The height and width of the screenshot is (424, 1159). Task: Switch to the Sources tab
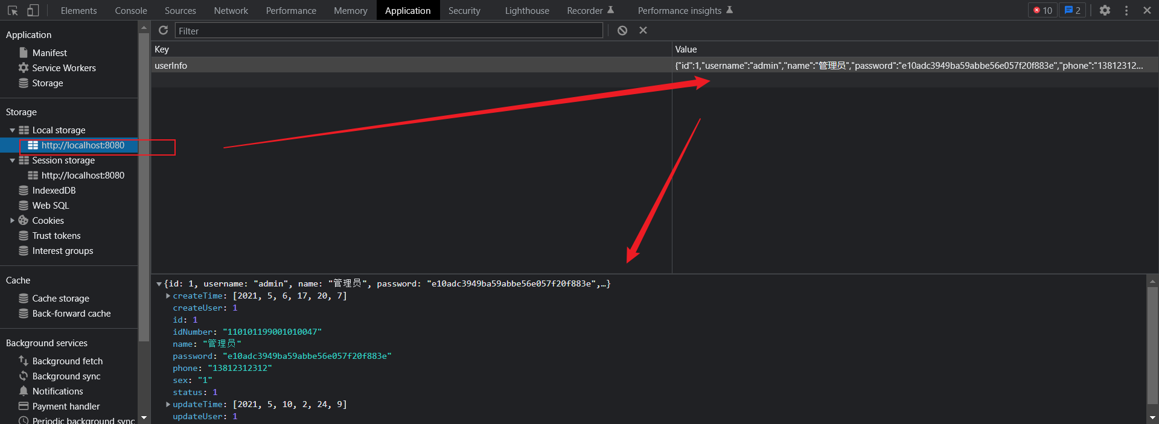click(180, 10)
